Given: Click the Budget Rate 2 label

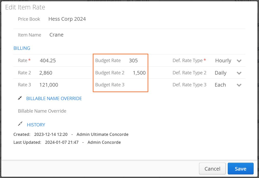Looking at the screenshot, I should [110, 73].
